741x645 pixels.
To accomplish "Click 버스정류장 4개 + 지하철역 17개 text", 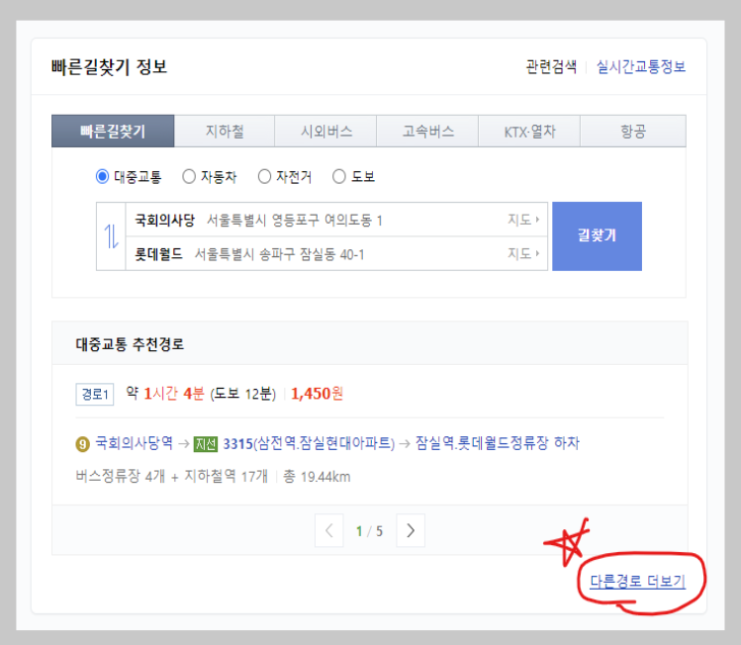I will click(x=171, y=476).
